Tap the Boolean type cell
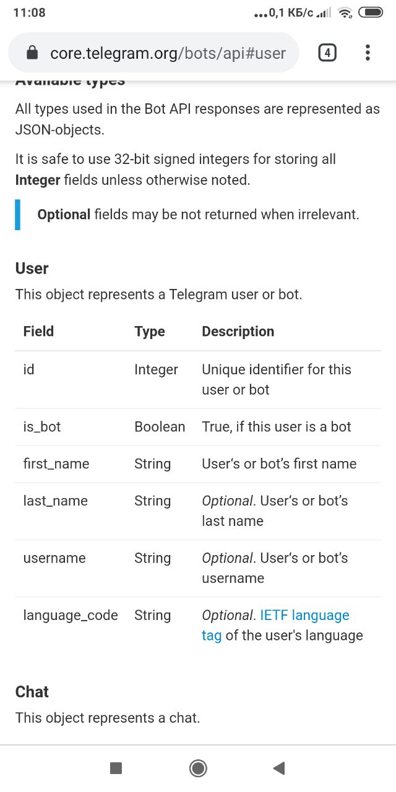 160,427
